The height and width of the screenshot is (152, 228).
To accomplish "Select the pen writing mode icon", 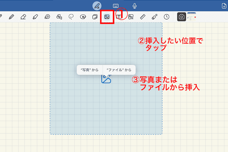I will tap(97, 6).
